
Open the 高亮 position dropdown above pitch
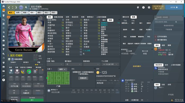(x=62, y=69)
